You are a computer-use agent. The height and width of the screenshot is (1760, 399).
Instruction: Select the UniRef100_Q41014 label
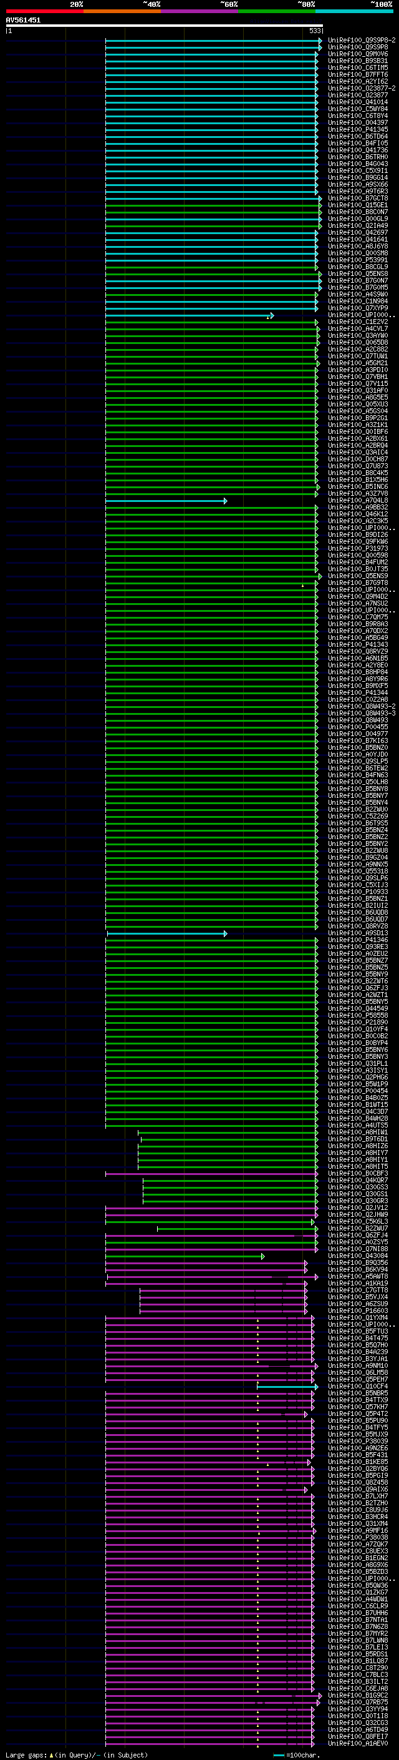[x=358, y=102]
